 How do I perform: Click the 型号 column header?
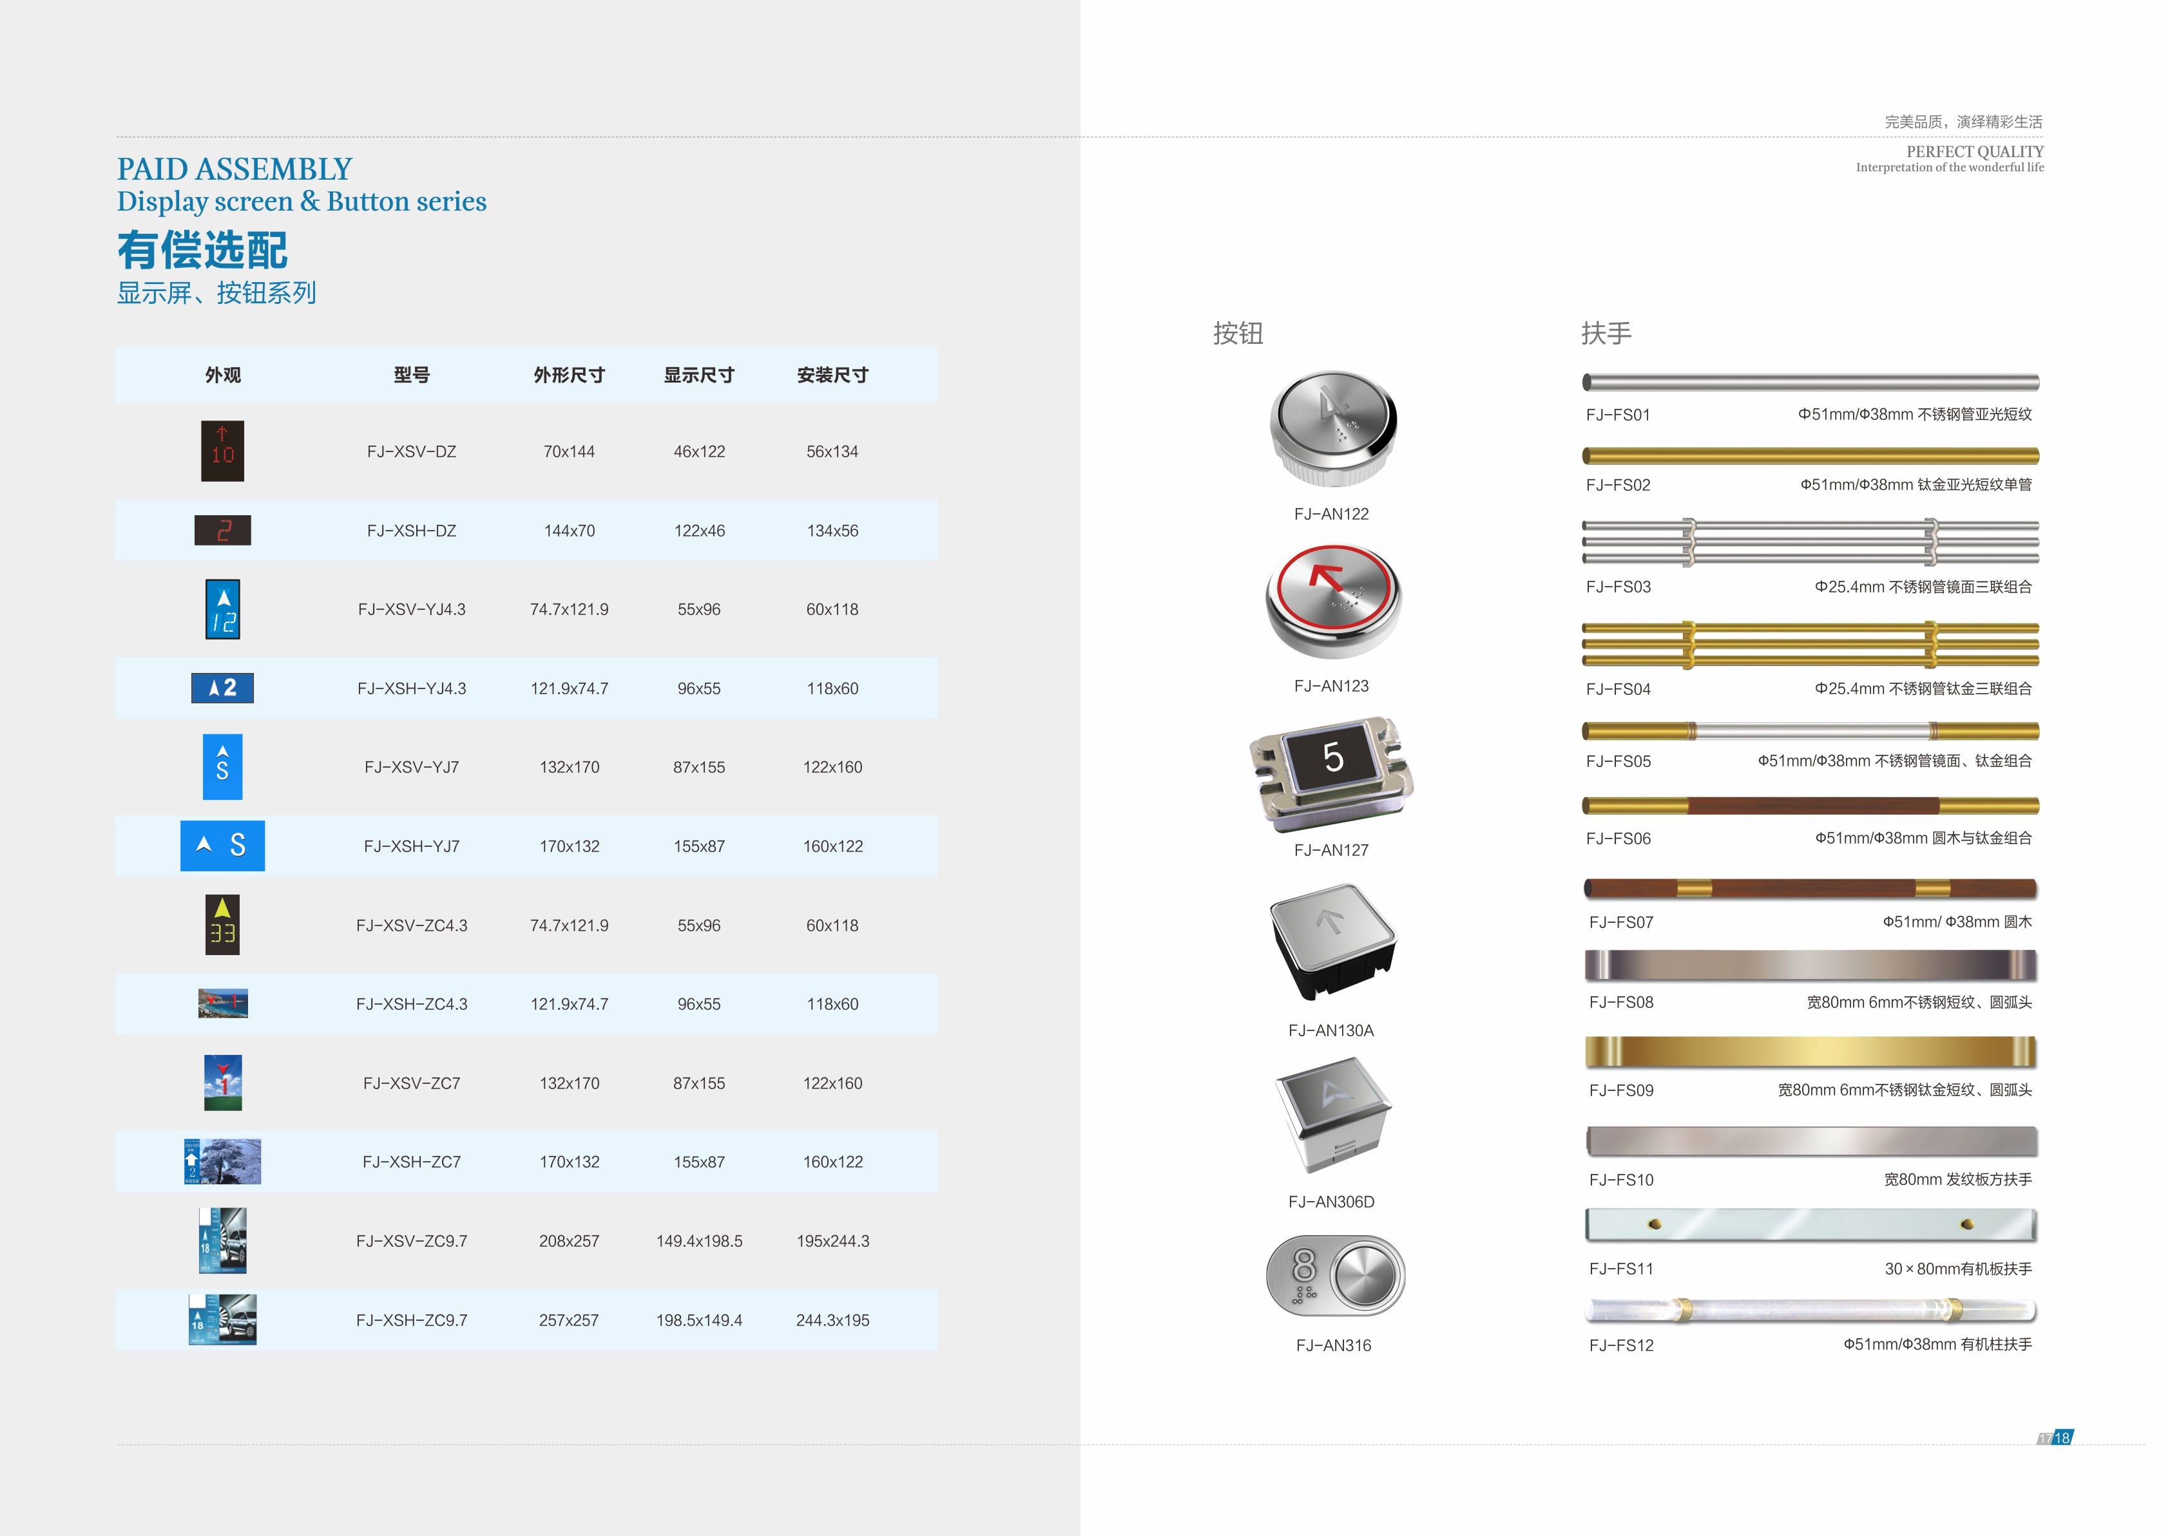412,375
